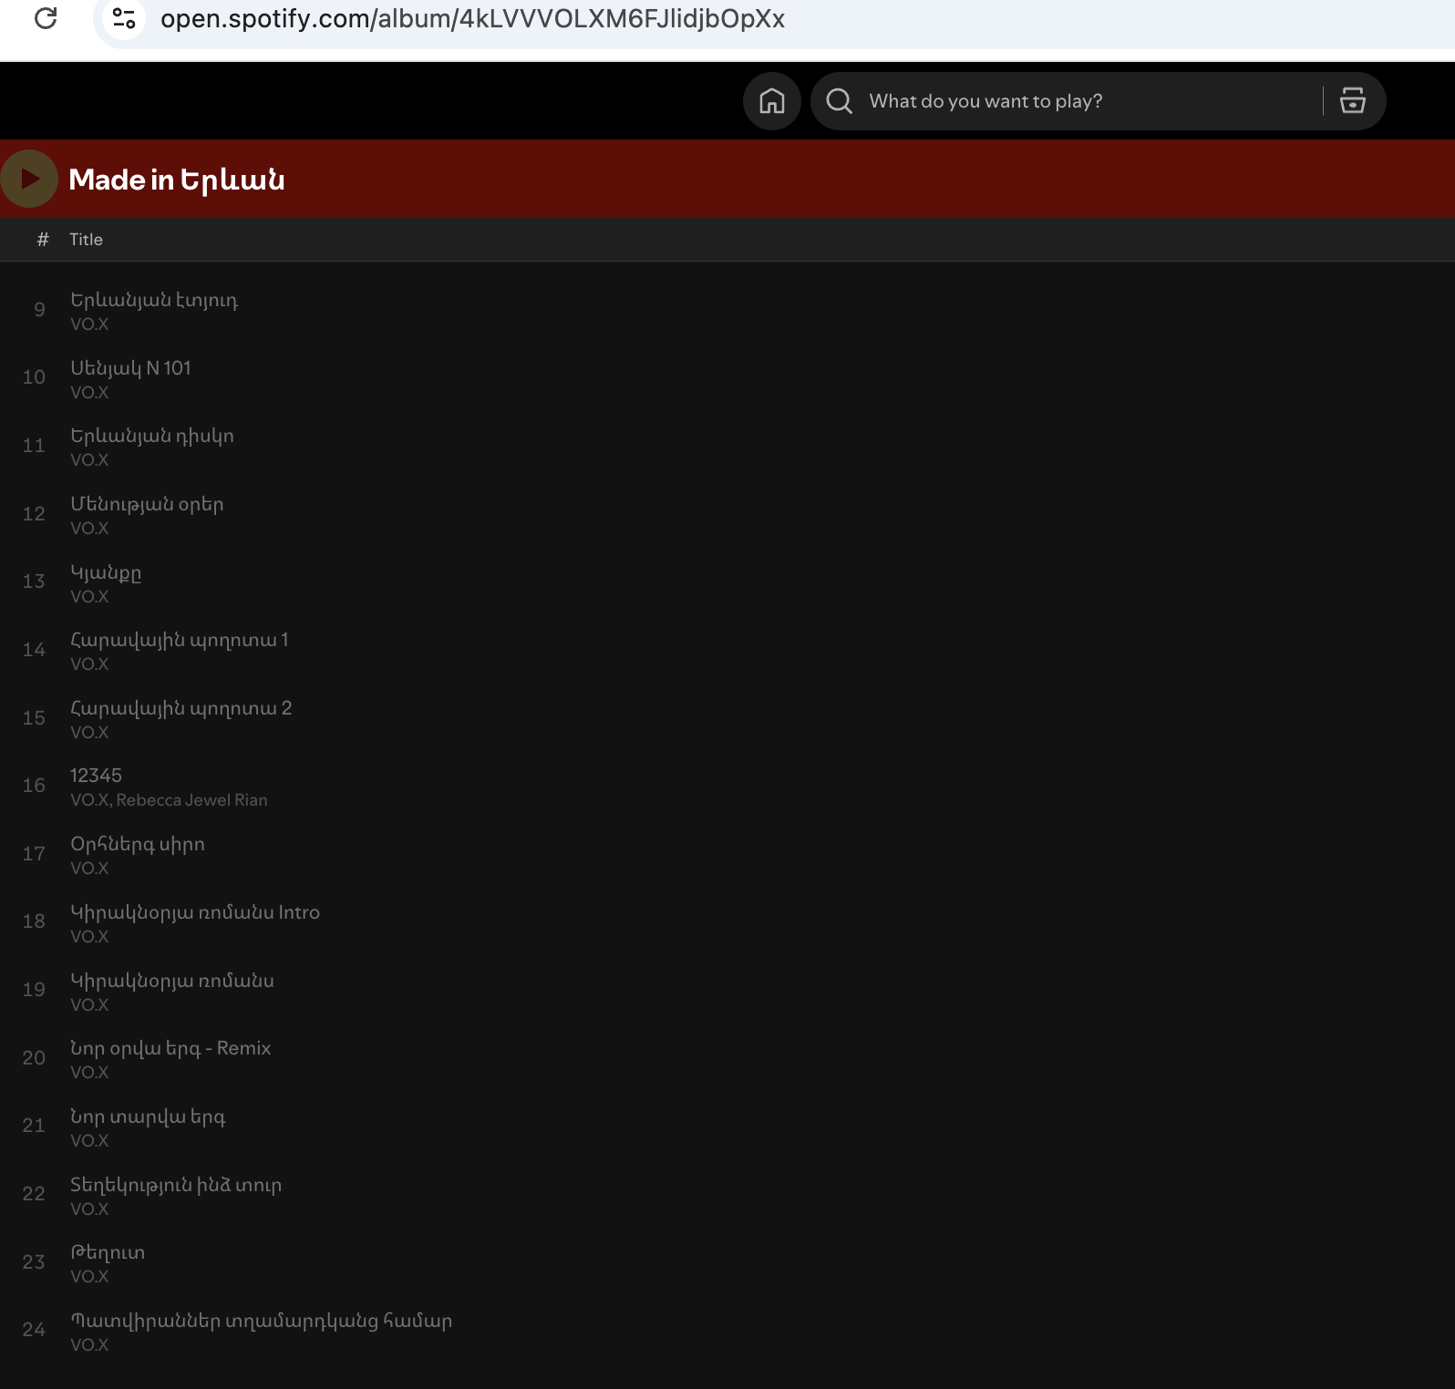Click the magnifier search icon

(x=839, y=101)
